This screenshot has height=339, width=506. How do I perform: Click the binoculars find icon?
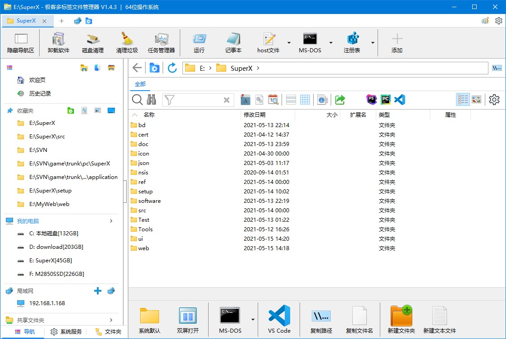tap(151, 100)
